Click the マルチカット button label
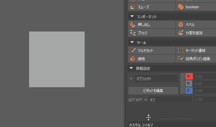 click(145, 51)
